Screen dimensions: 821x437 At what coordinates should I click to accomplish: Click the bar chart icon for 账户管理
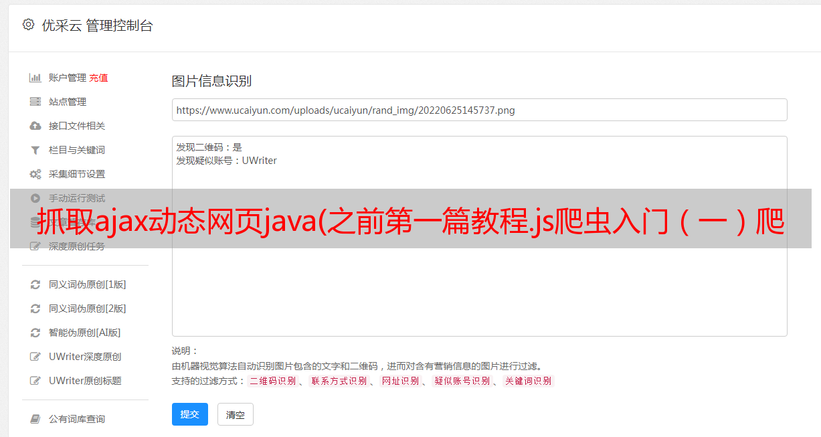point(35,78)
